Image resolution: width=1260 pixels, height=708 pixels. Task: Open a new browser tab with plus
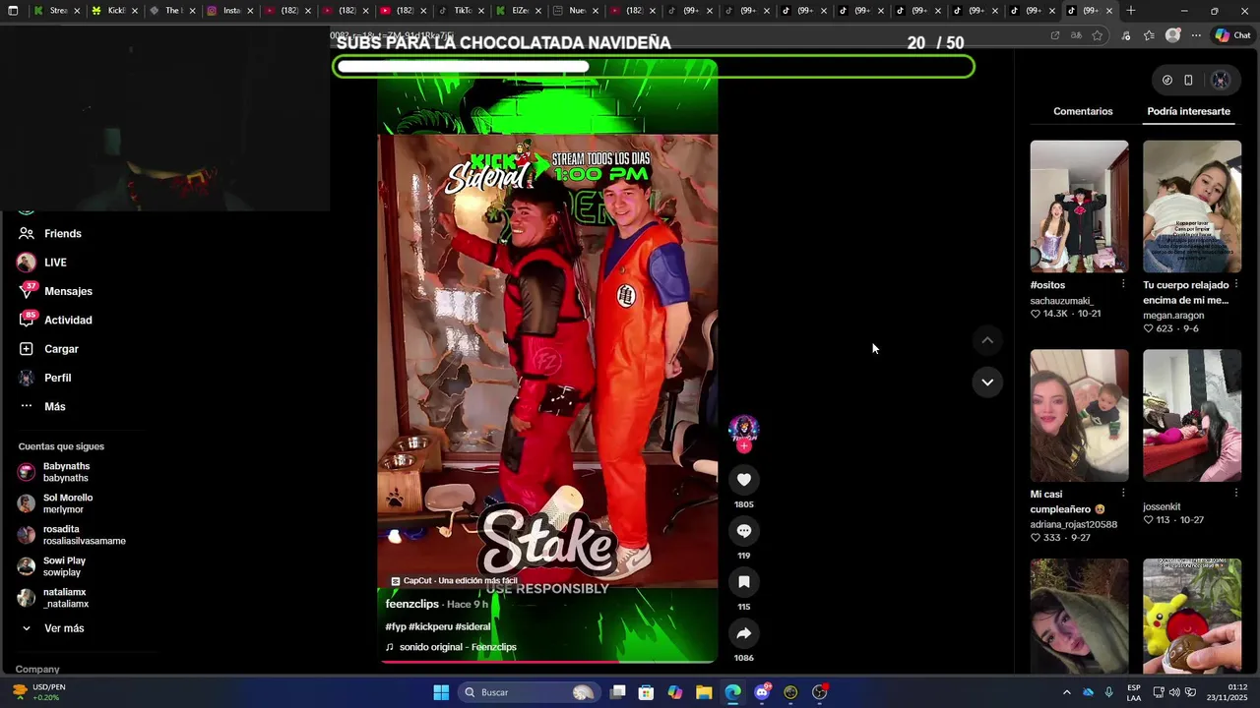pos(1130,11)
